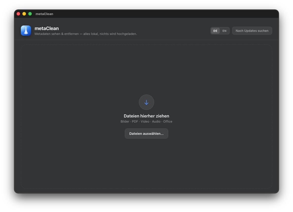The height and width of the screenshot is (212, 293).
Task: Click Nach Updates suchen button
Action: (252, 31)
